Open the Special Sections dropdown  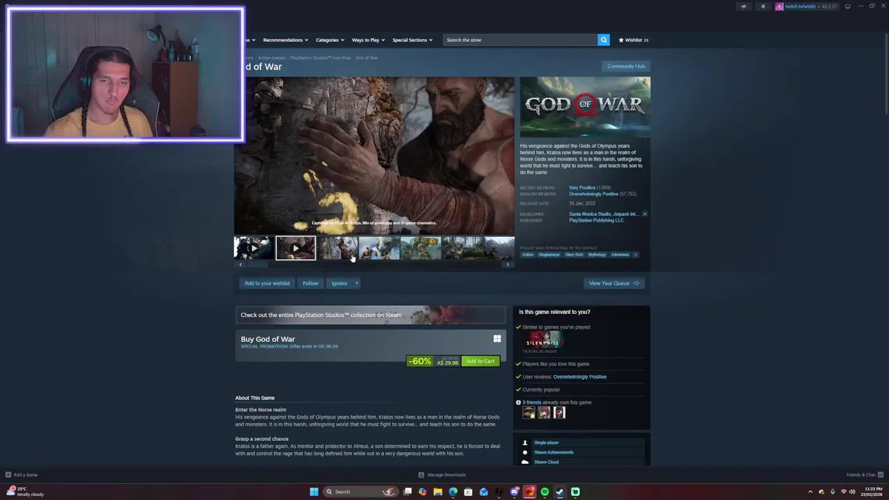(412, 40)
